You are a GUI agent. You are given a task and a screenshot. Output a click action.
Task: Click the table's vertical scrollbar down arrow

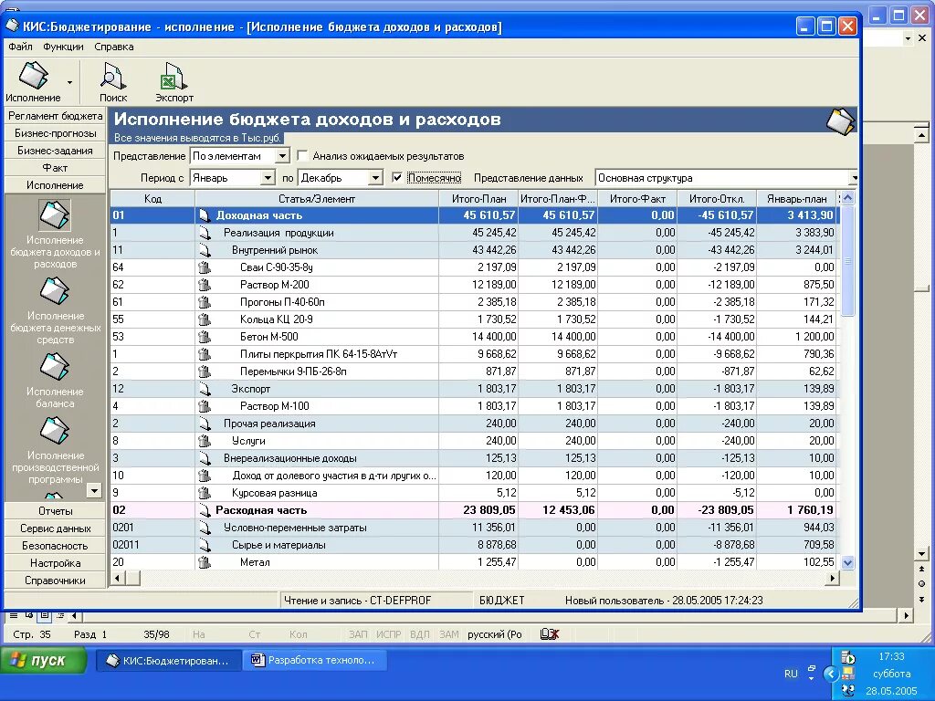pyautogui.click(x=847, y=562)
